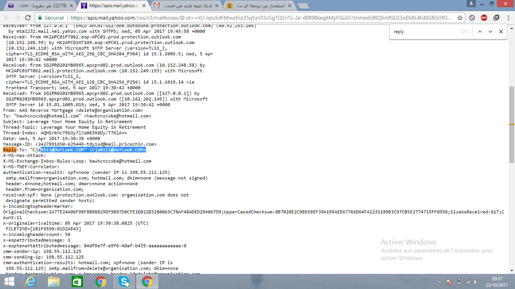Click the 'Message-ID' header line
515x289 pixels.
tap(79, 144)
